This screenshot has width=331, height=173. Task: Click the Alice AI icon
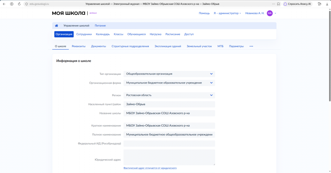[x=285, y=4]
